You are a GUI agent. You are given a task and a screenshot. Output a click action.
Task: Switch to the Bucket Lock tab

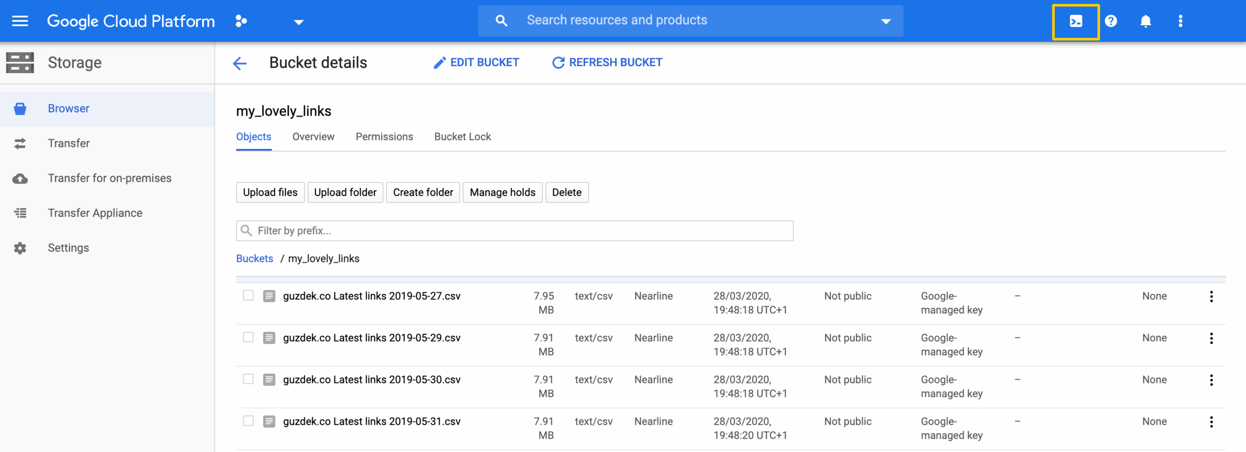[x=462, y=137]
